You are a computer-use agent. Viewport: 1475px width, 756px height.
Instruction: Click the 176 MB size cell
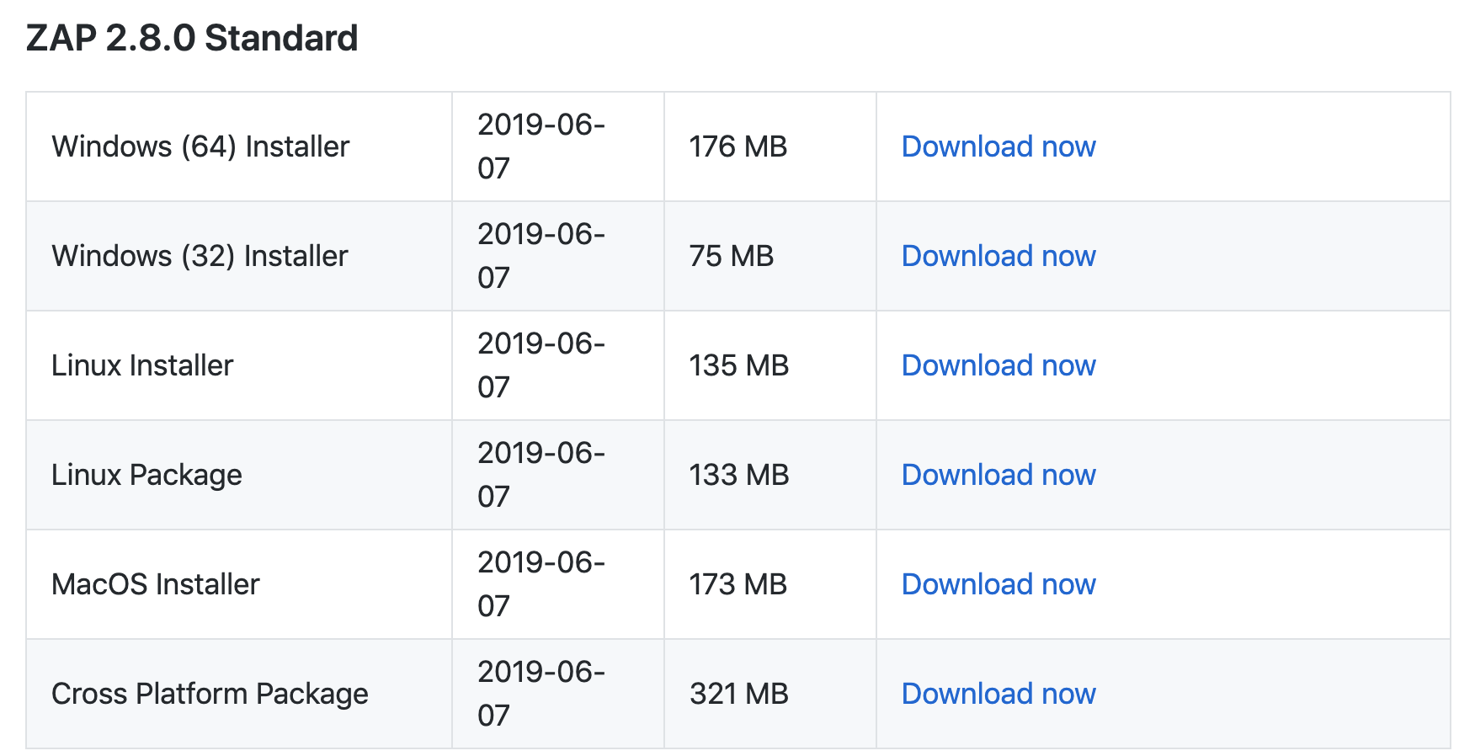click(769, 146)
